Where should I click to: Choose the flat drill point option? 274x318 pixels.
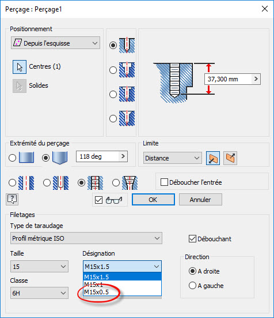pyautogui.click(x=12, y=158)
